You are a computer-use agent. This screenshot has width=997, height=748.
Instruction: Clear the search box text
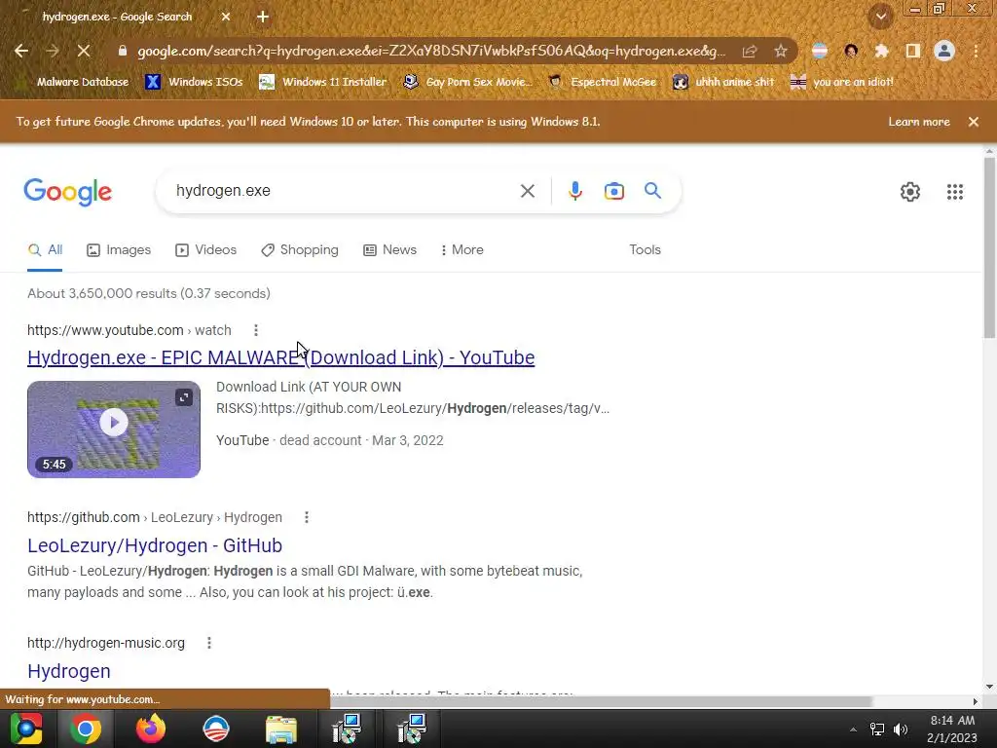[527, 191]
